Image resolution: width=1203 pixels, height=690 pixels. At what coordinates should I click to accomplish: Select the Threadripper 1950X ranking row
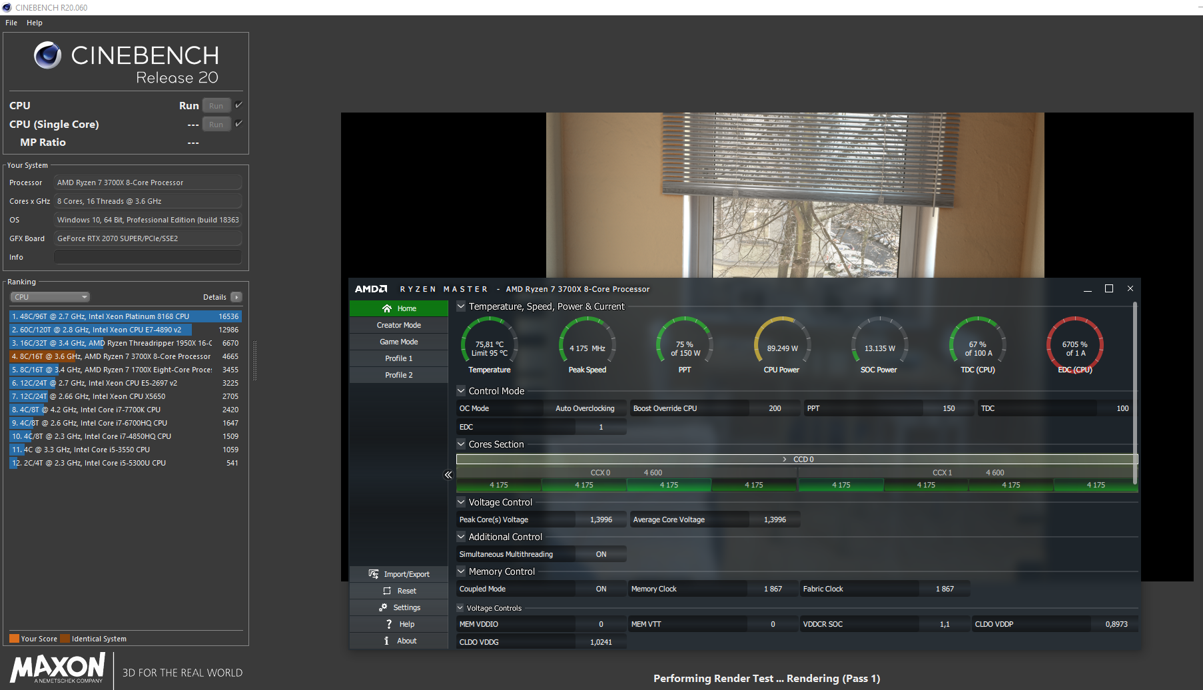(125, 343)
